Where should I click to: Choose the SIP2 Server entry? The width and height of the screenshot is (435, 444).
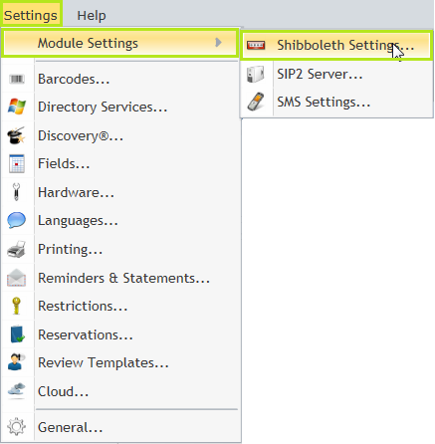coord(335,74)
